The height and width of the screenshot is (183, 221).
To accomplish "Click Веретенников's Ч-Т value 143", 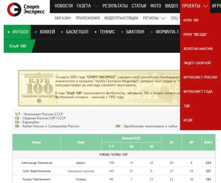I will click(111, 171).
